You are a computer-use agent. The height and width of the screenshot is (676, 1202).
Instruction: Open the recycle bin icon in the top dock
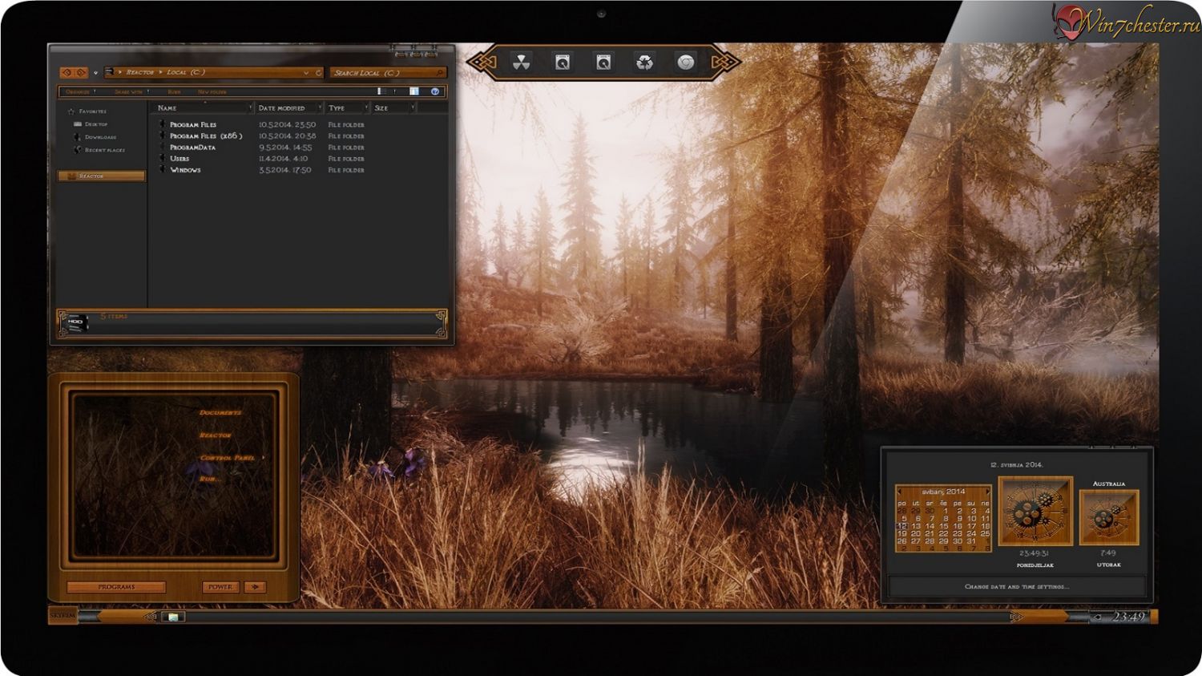(x=644, y=63)
